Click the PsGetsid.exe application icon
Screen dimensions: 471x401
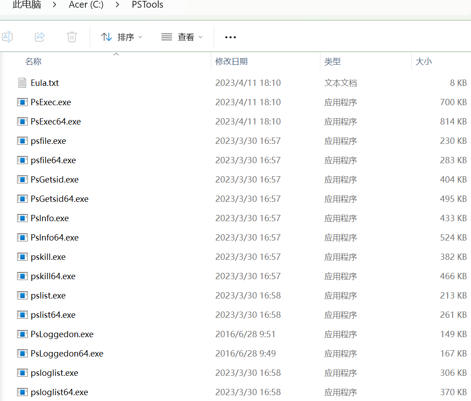pos(22,179)
